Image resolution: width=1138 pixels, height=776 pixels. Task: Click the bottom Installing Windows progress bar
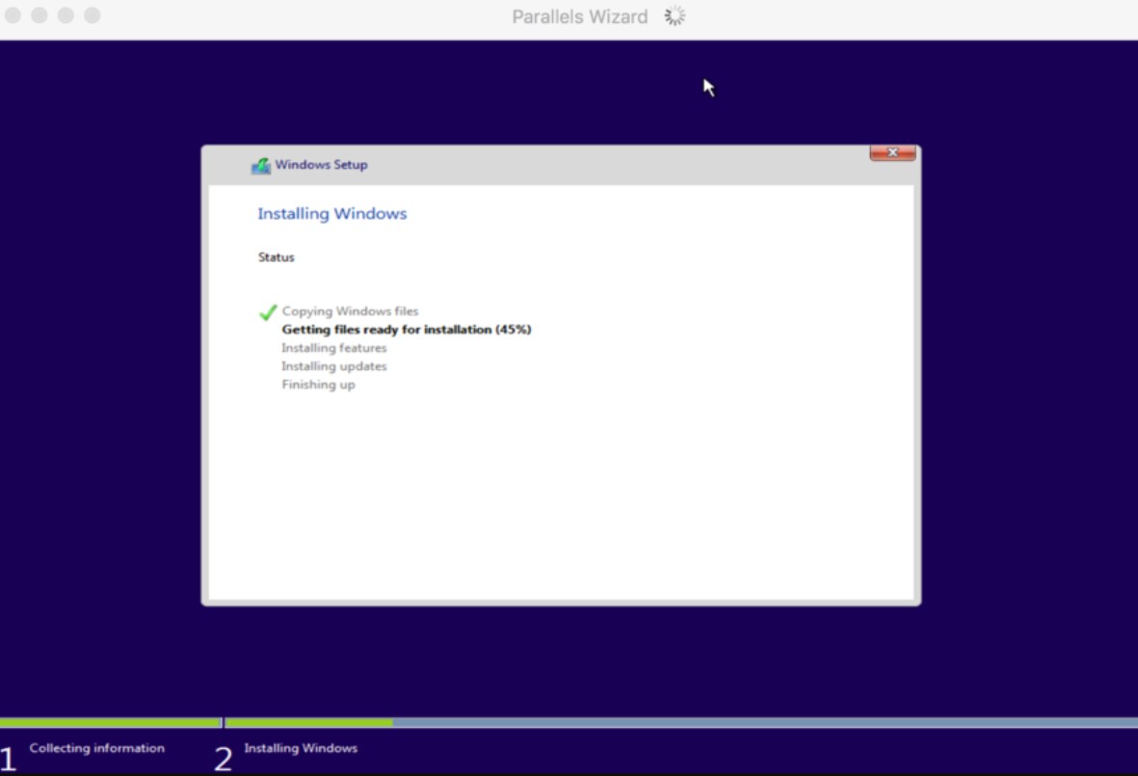pyautogui.click(x=681, y=722)
